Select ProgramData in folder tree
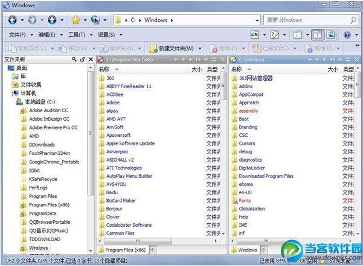 42,214
